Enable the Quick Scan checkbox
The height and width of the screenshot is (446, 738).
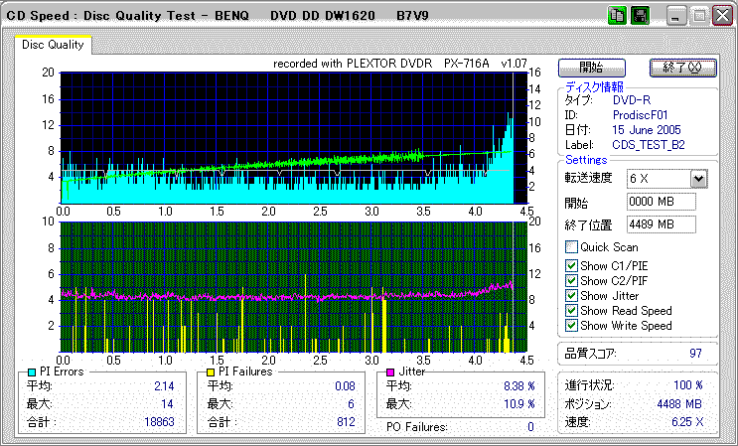pyautogui.click(x=571, y=247)
